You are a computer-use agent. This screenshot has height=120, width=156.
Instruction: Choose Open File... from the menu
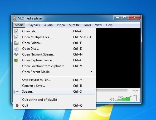coord(54,31)
